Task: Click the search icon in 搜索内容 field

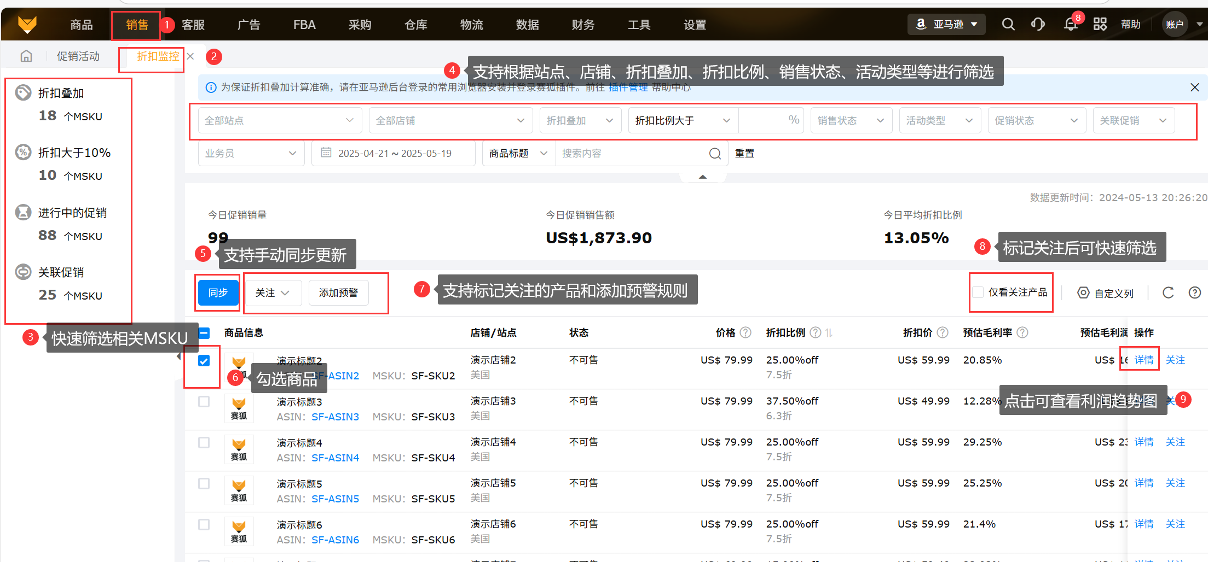Action: click(x=715, y=154)
